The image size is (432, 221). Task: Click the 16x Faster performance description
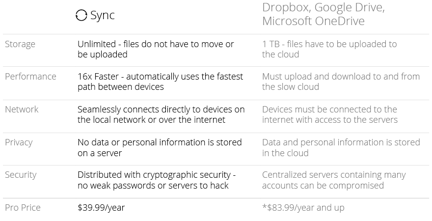click(x=161, y=82)
